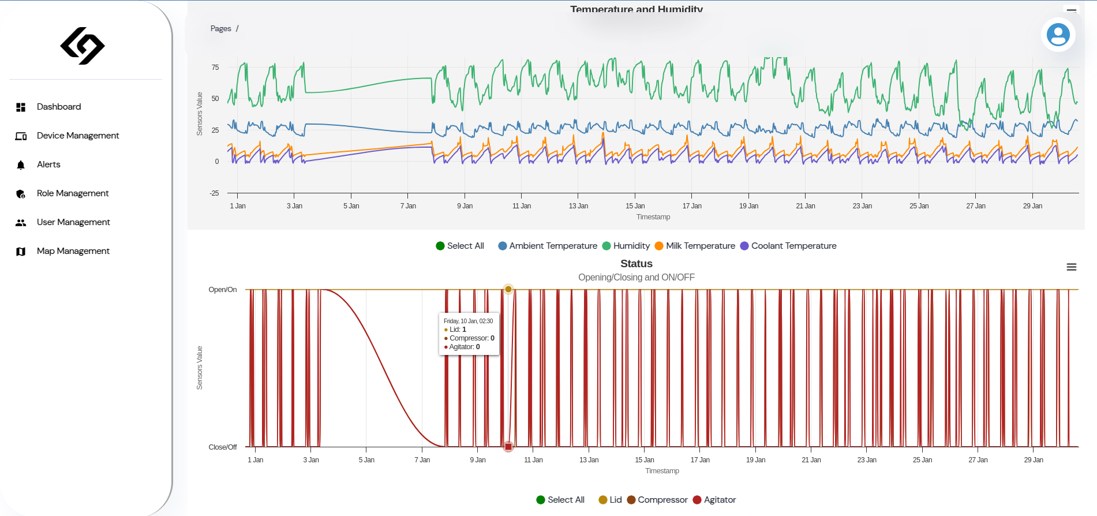The height and width of the screenshot is (516, 1097).
Task: Open the Alerts menu item
Action: (48, 164)
